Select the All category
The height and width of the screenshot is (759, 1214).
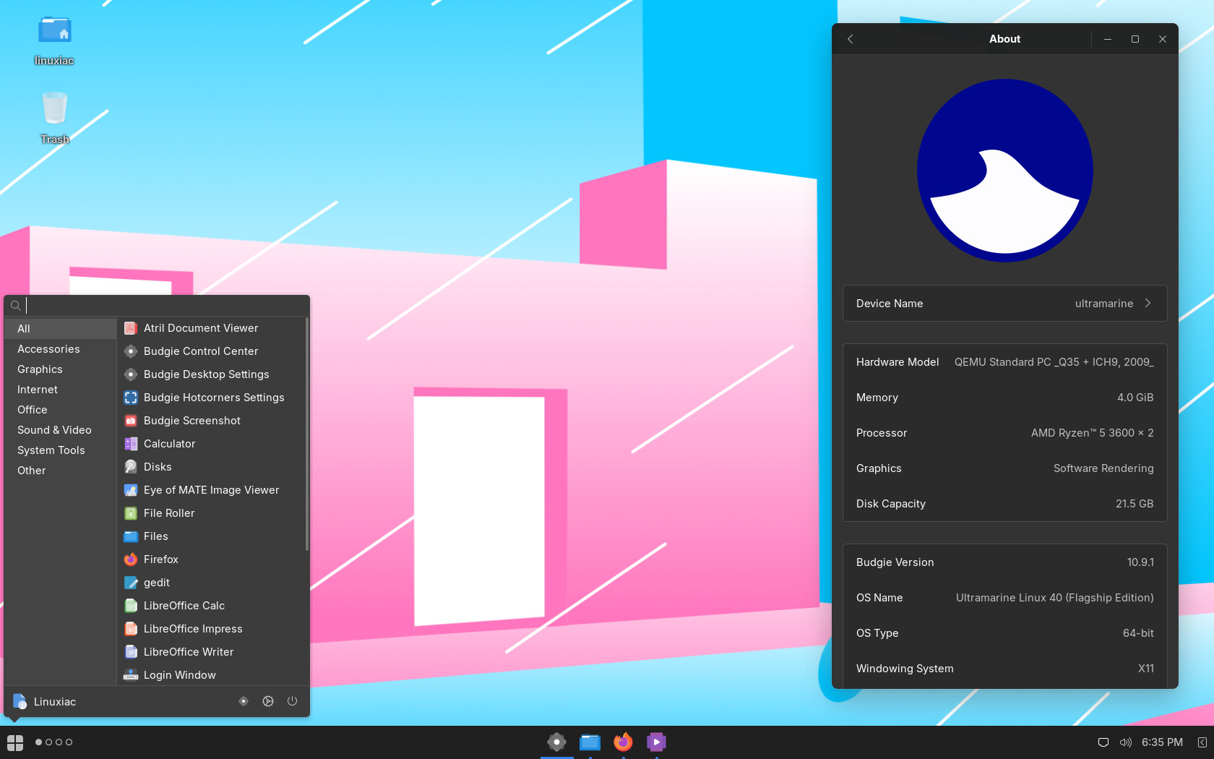pyautogui.click(x=61, y=329)
